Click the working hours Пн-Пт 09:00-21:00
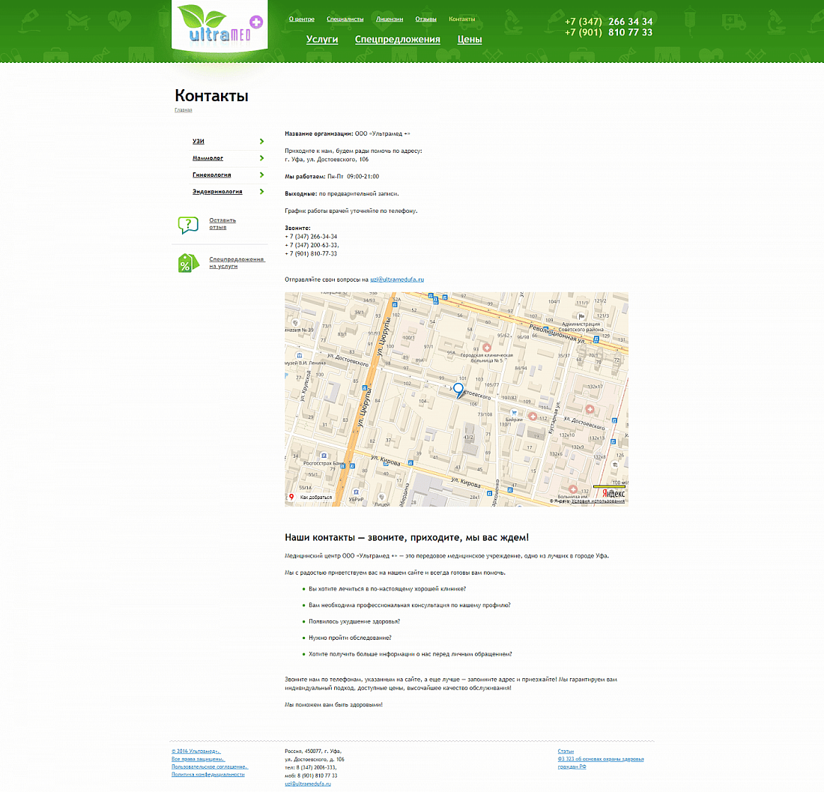The width and height of the screenshot is (824, 792). coord(353,177)
